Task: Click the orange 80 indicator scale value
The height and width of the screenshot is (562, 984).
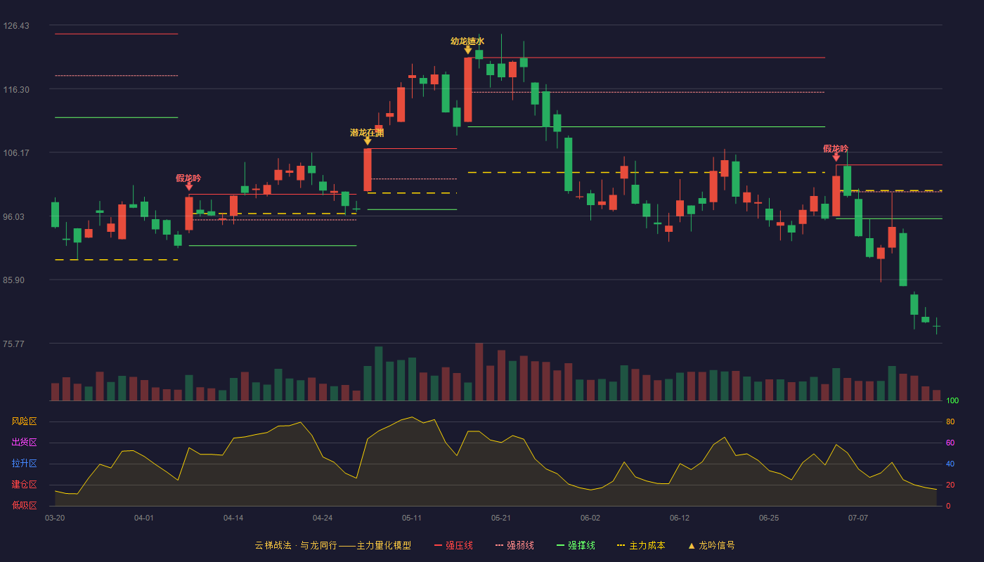Action: (x=950, y=422)
